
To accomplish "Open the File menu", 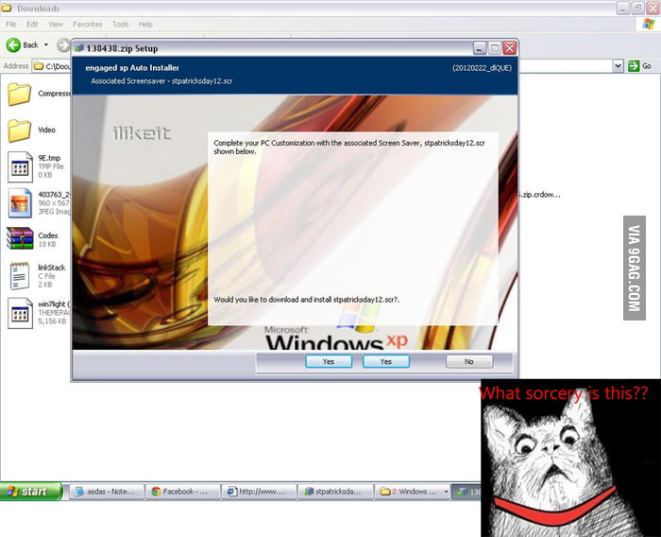I will (11, 24).
